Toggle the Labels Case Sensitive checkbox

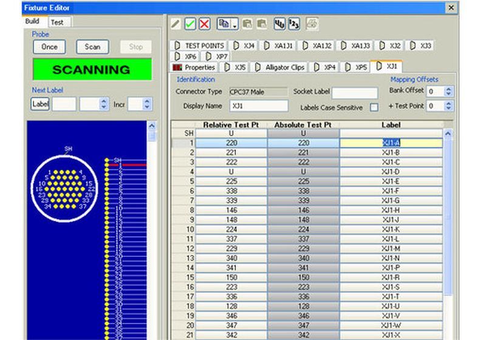pyautogui.click(x=374, y=107)
